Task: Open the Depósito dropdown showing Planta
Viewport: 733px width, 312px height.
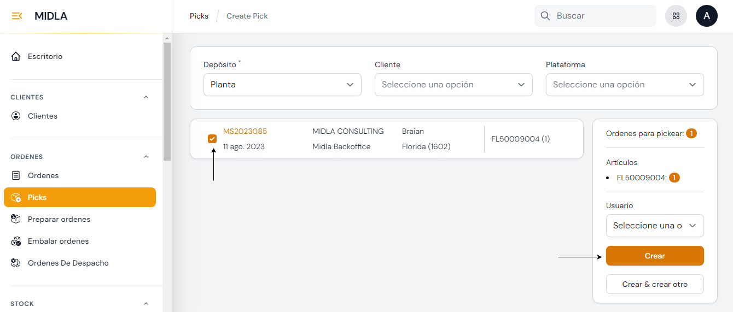Action: pyautogui.click(x=282, y=85)
